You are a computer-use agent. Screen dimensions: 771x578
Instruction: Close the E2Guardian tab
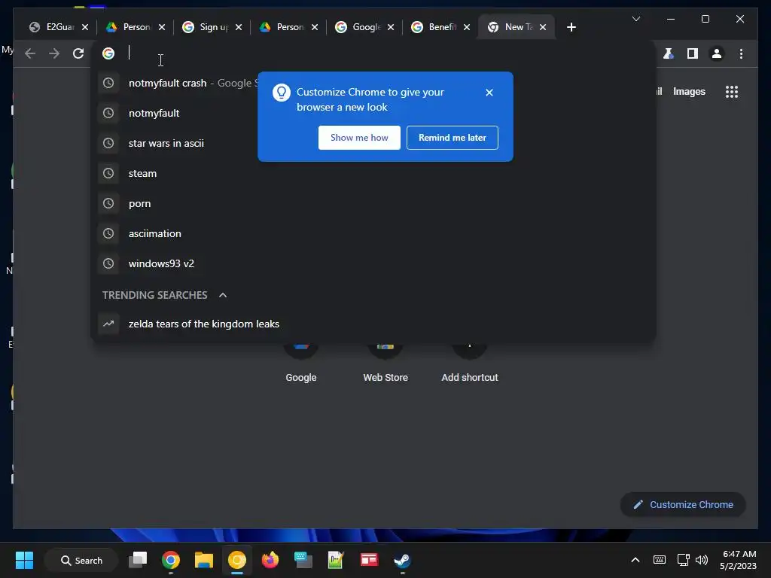point(85,27)
